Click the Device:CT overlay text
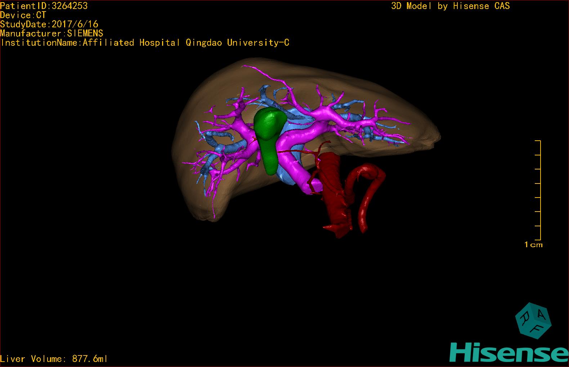Image resolution: width=569 pixels, height=367 pixels. pos(23,15)
